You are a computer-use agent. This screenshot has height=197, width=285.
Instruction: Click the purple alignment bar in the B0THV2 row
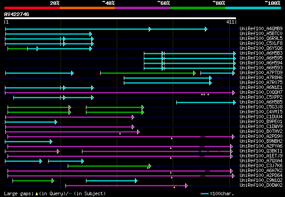73,132
